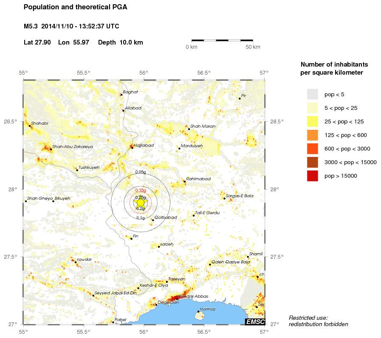
Task: Click the 'Population and theoretical PGA' title
Action: pos(75,7)
